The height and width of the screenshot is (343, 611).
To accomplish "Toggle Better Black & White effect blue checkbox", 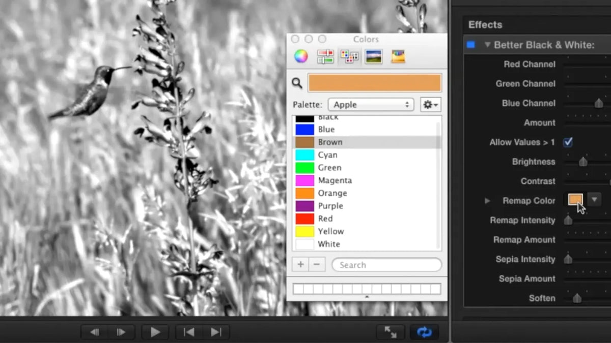I will pos(471,45).
